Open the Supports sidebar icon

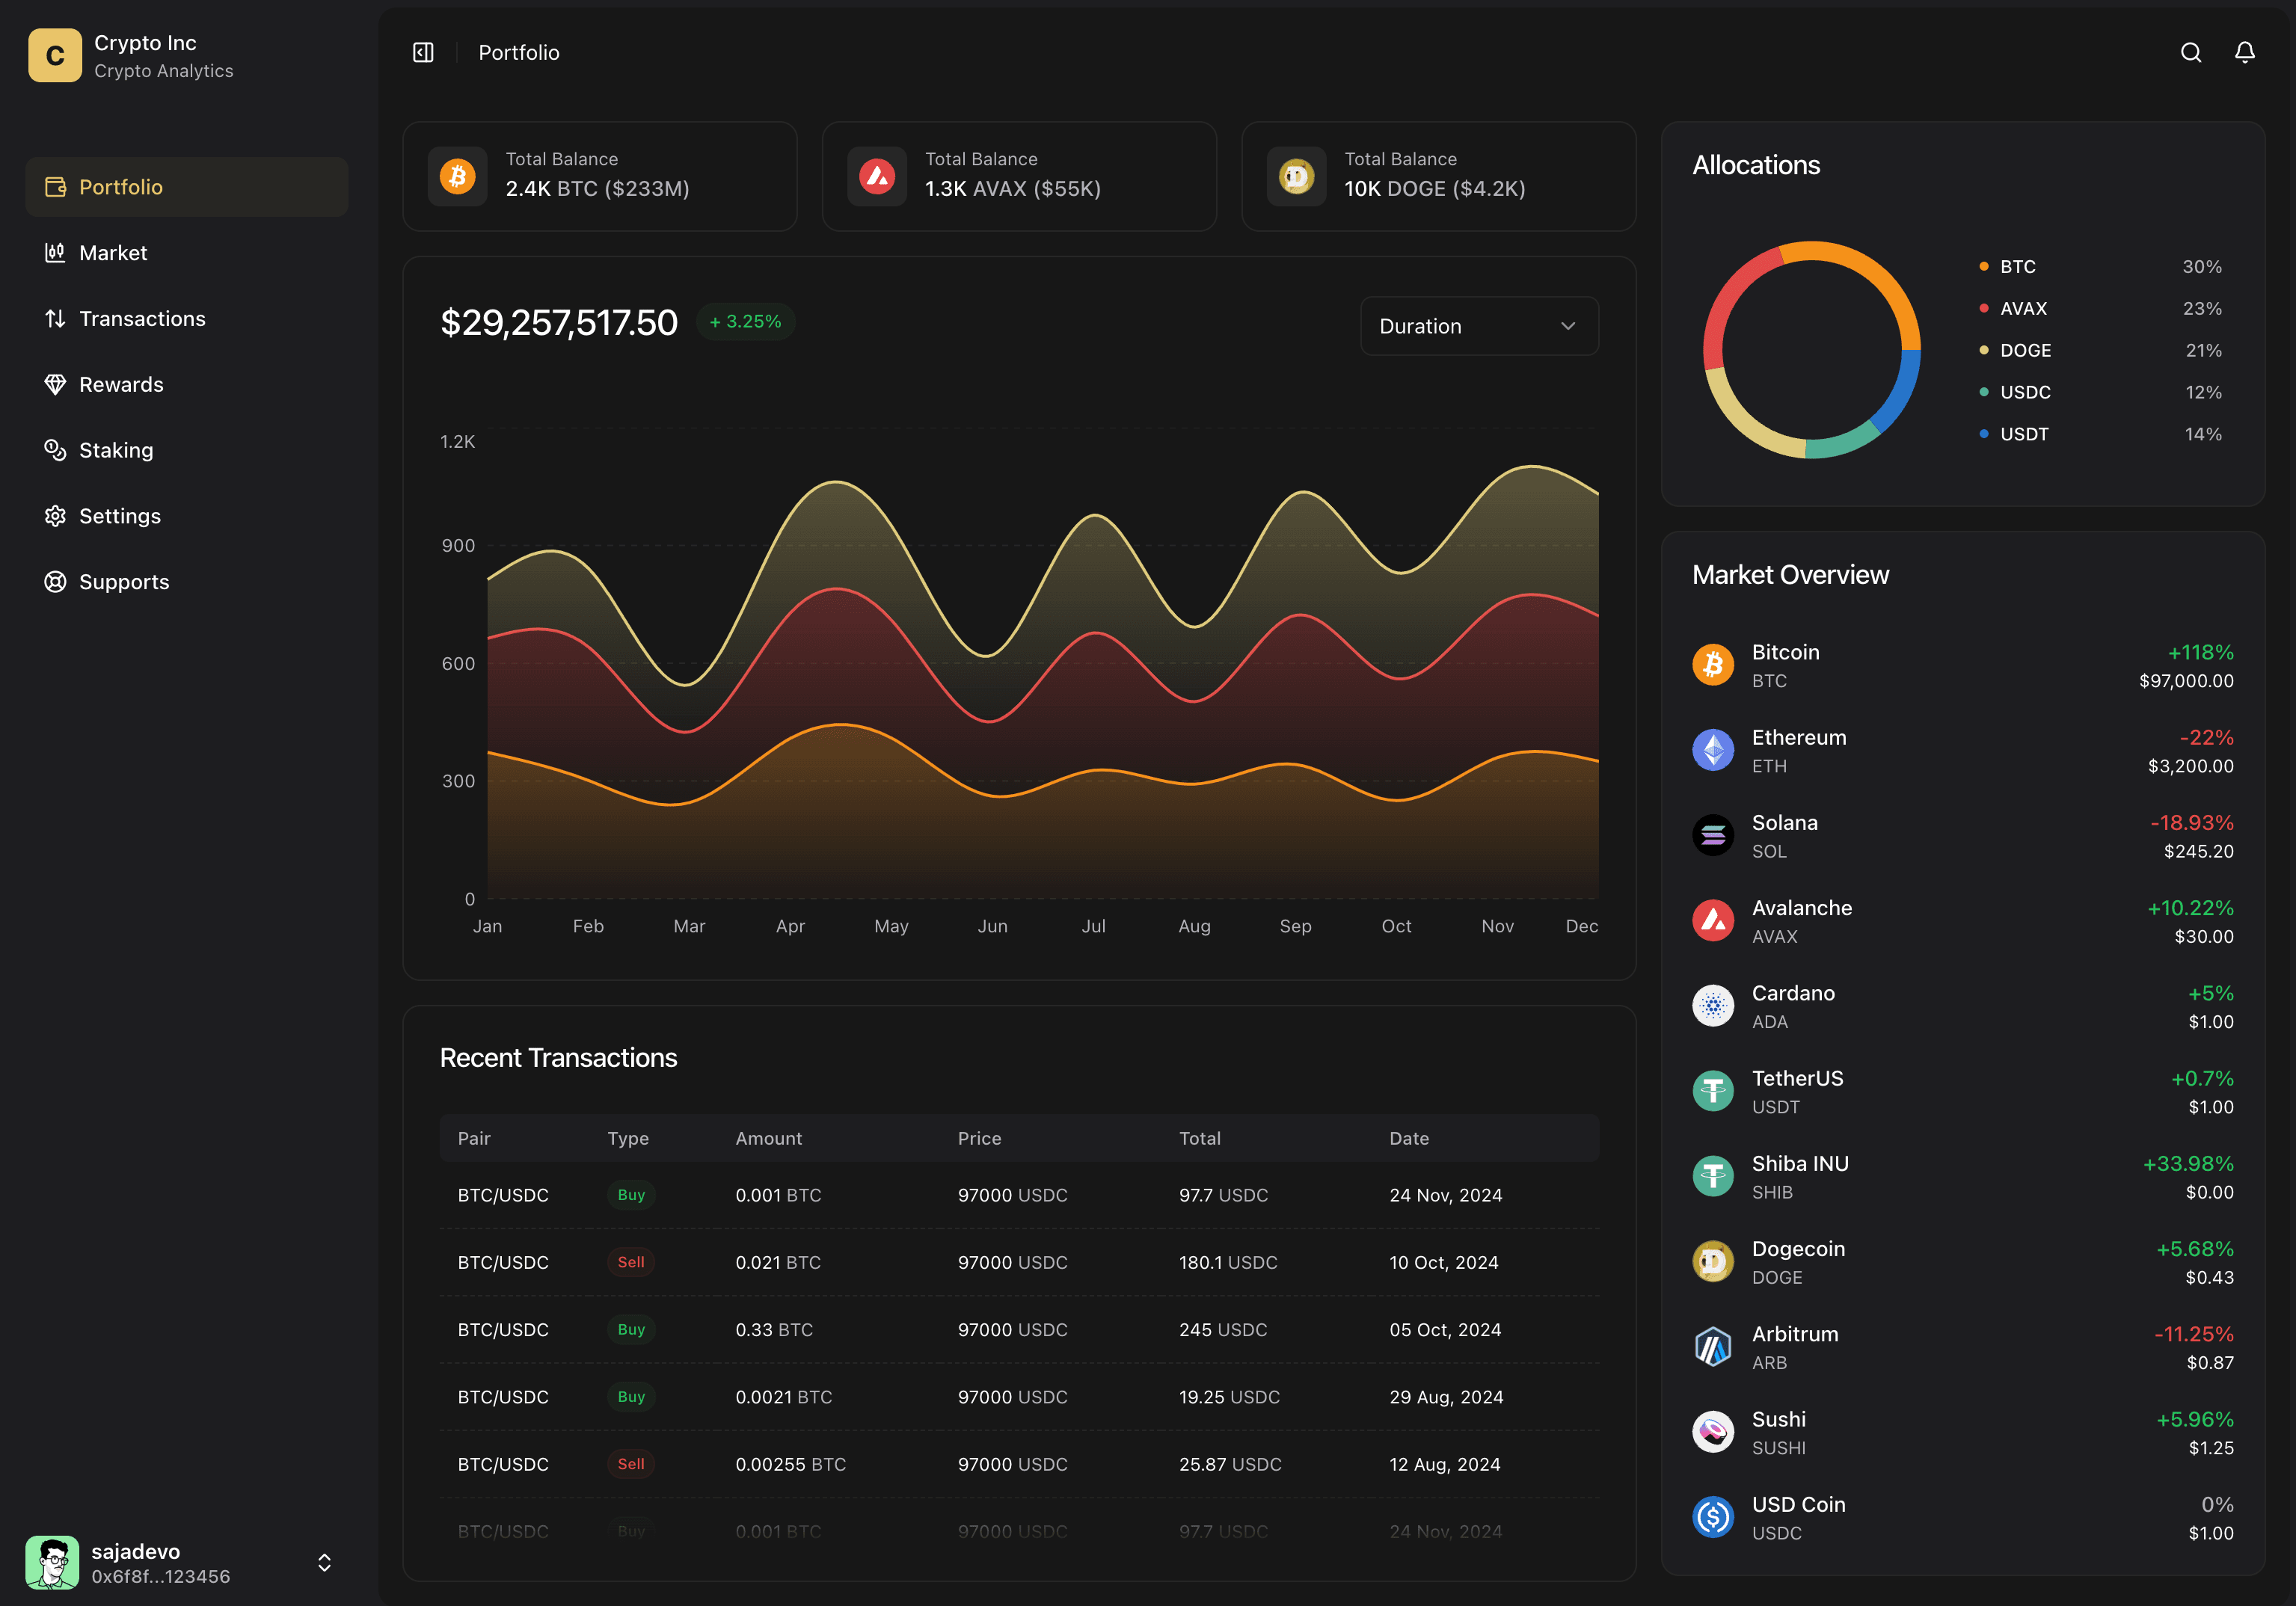point(56,581)
